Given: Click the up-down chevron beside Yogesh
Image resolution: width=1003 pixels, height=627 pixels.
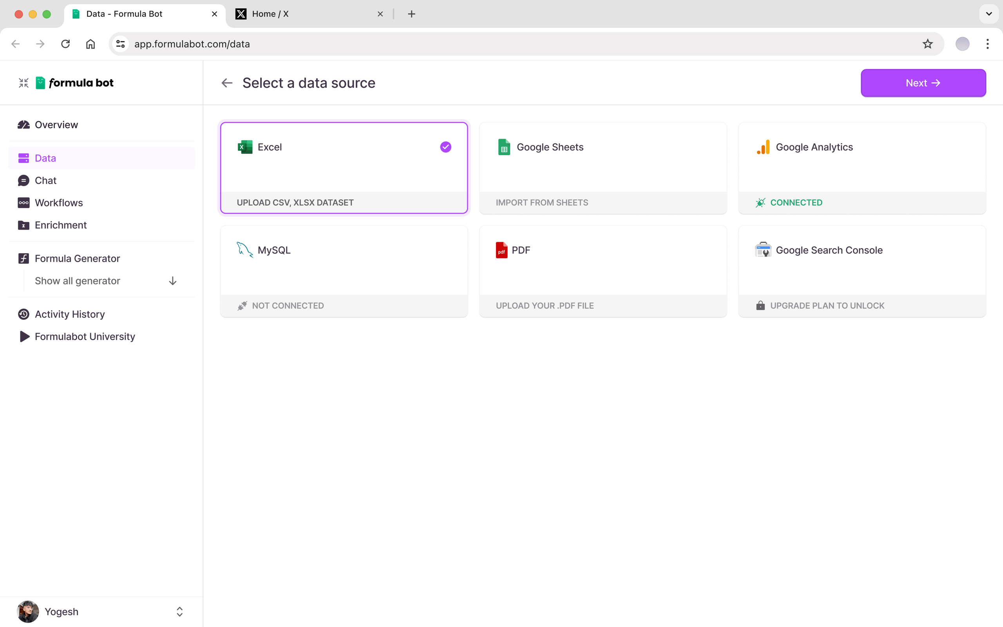Looking at the screenshot, I should pyautogui.click(x=179, y=612).
